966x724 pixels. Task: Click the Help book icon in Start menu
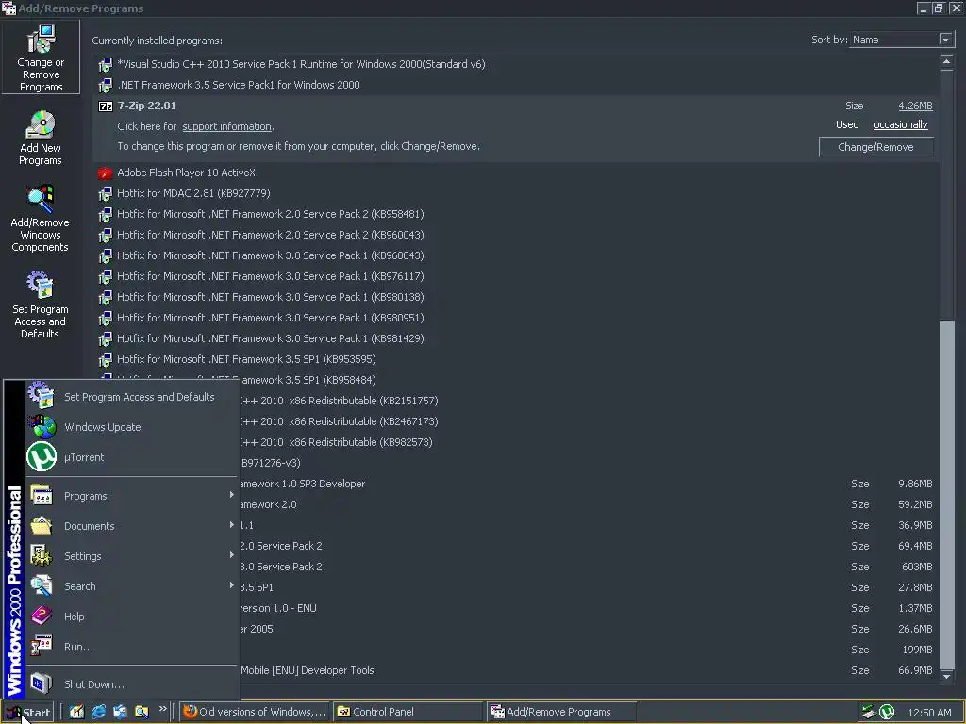pos(42,616)
